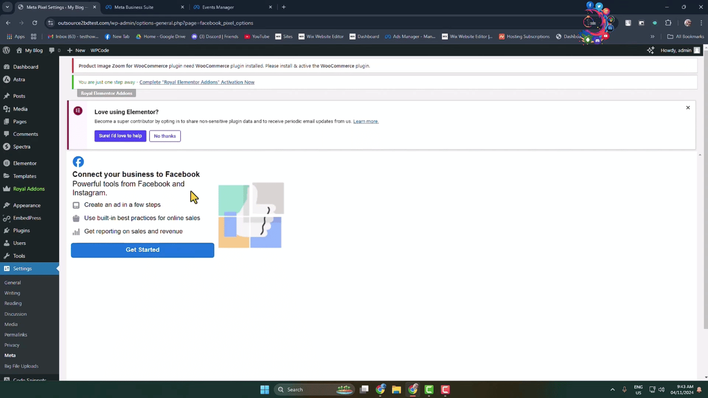Open Permalinks under Settings submenu
The image size is (708, 398).
15,334
